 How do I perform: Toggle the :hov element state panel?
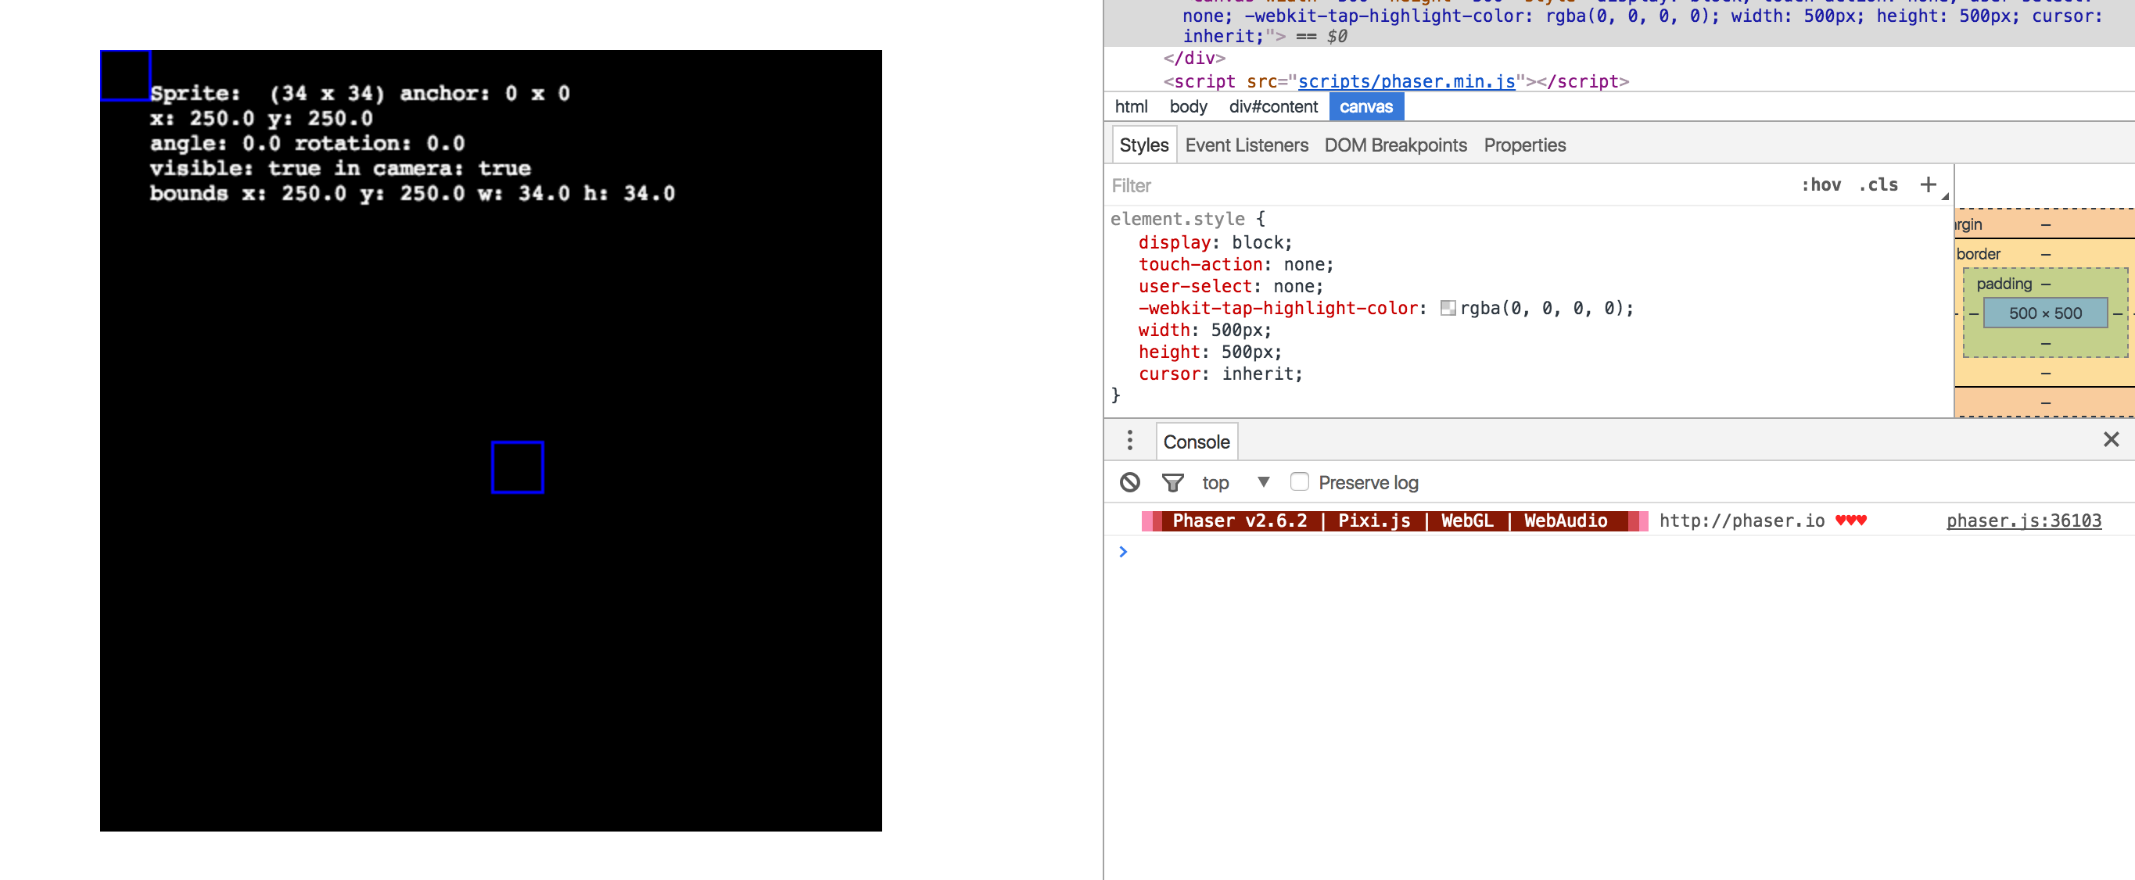click(x=1821, y=184)
